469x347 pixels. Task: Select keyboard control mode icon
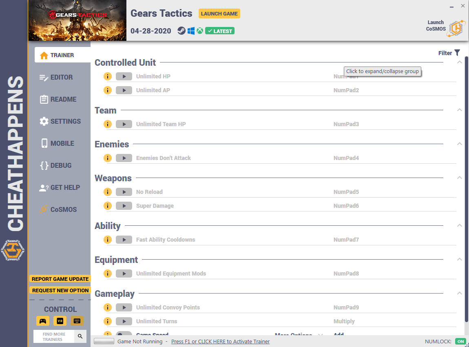pos(77,321)
